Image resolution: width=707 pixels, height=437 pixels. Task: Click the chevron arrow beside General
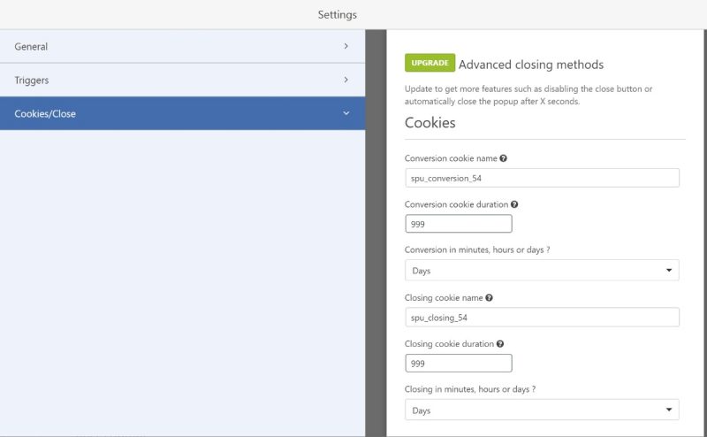click(346, 46)
